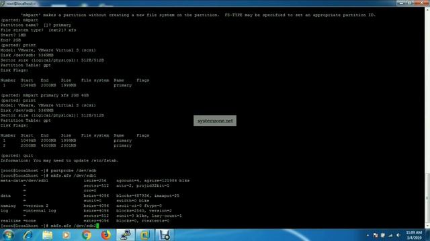430x241 pixels.
Task: Switch to the VMware Workstation taskbar icon
Action: [x=145, y=235]
